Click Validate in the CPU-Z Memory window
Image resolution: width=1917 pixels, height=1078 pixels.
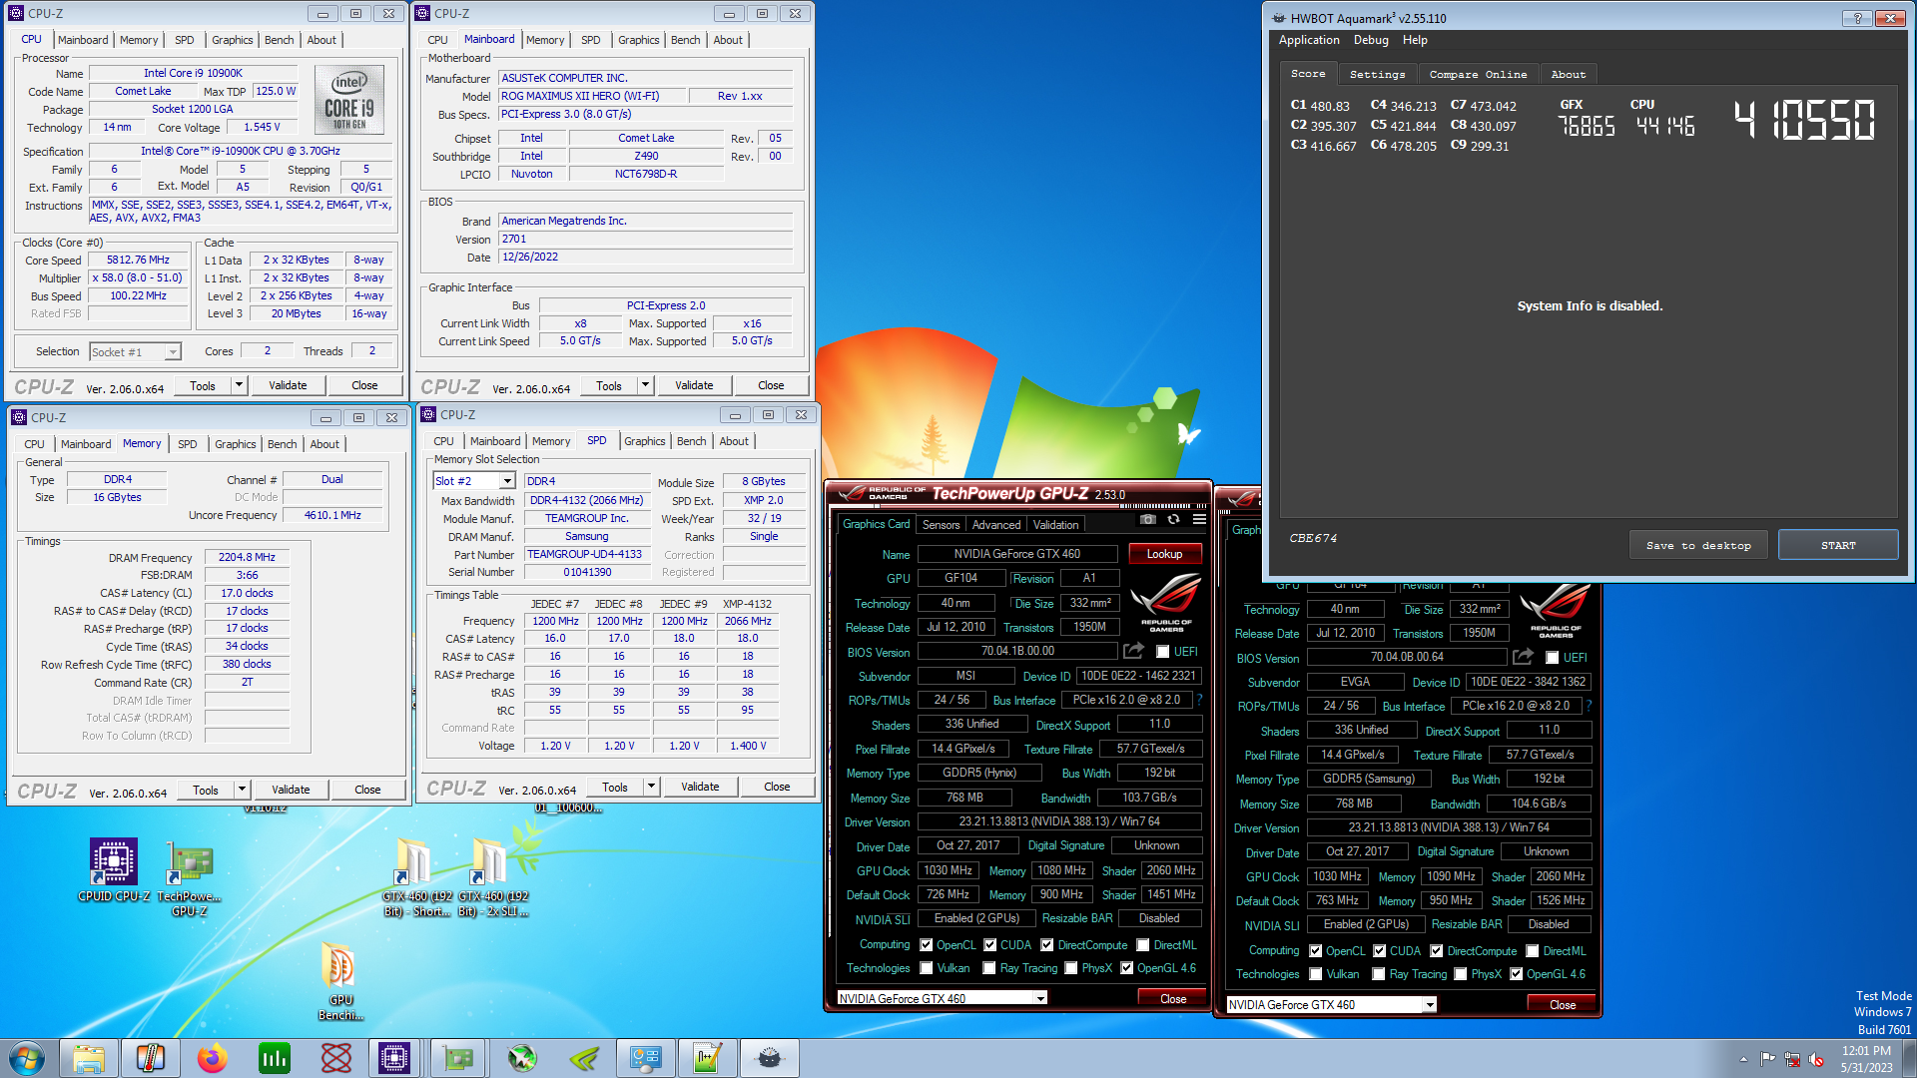(x=291, y=790)
